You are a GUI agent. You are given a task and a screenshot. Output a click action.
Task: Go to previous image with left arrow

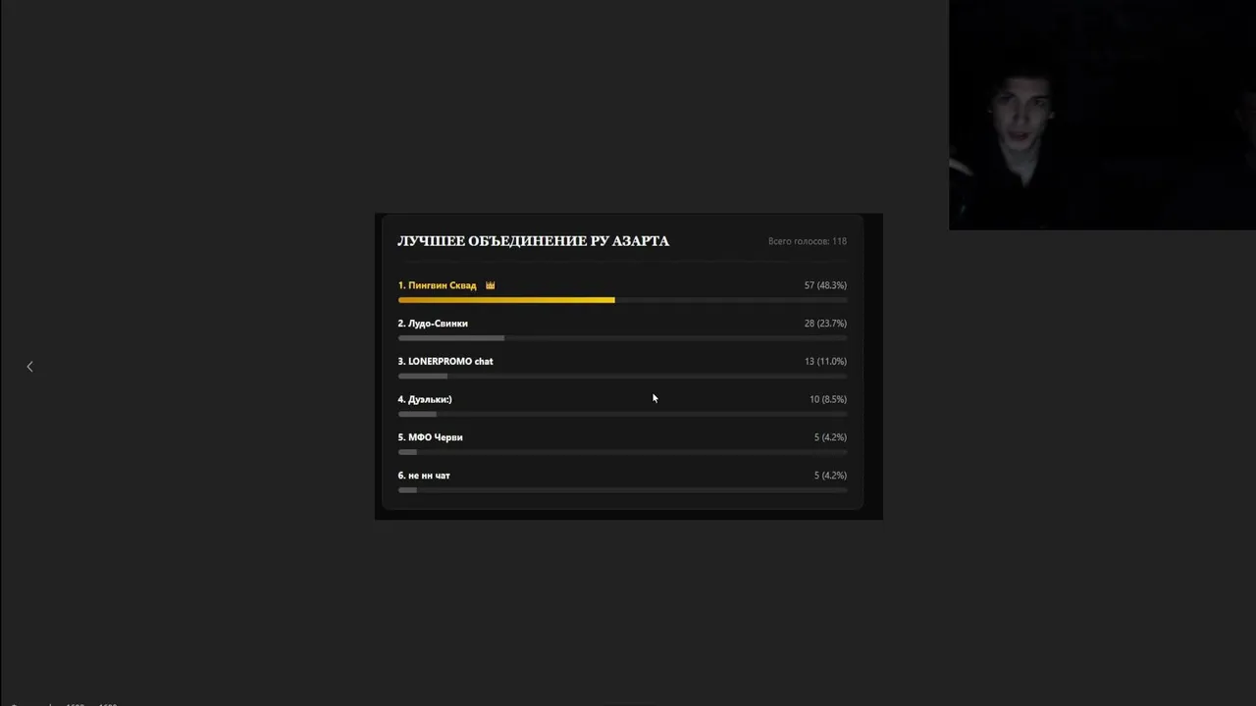tap(29, 367)
